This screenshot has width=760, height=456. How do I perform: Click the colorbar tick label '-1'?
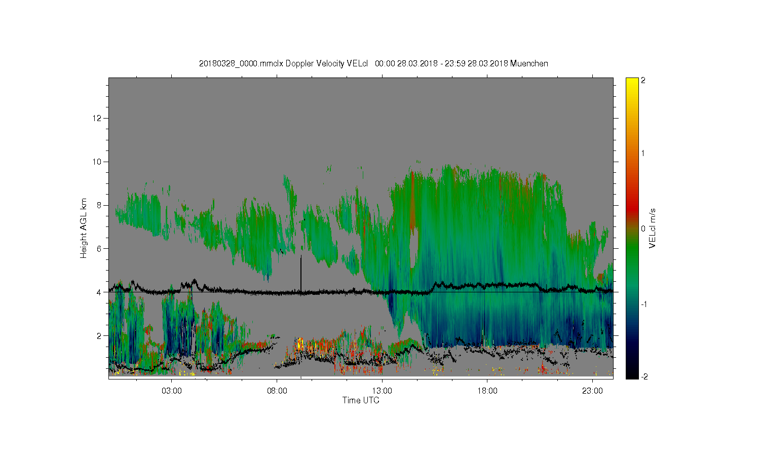pos(643,304)
